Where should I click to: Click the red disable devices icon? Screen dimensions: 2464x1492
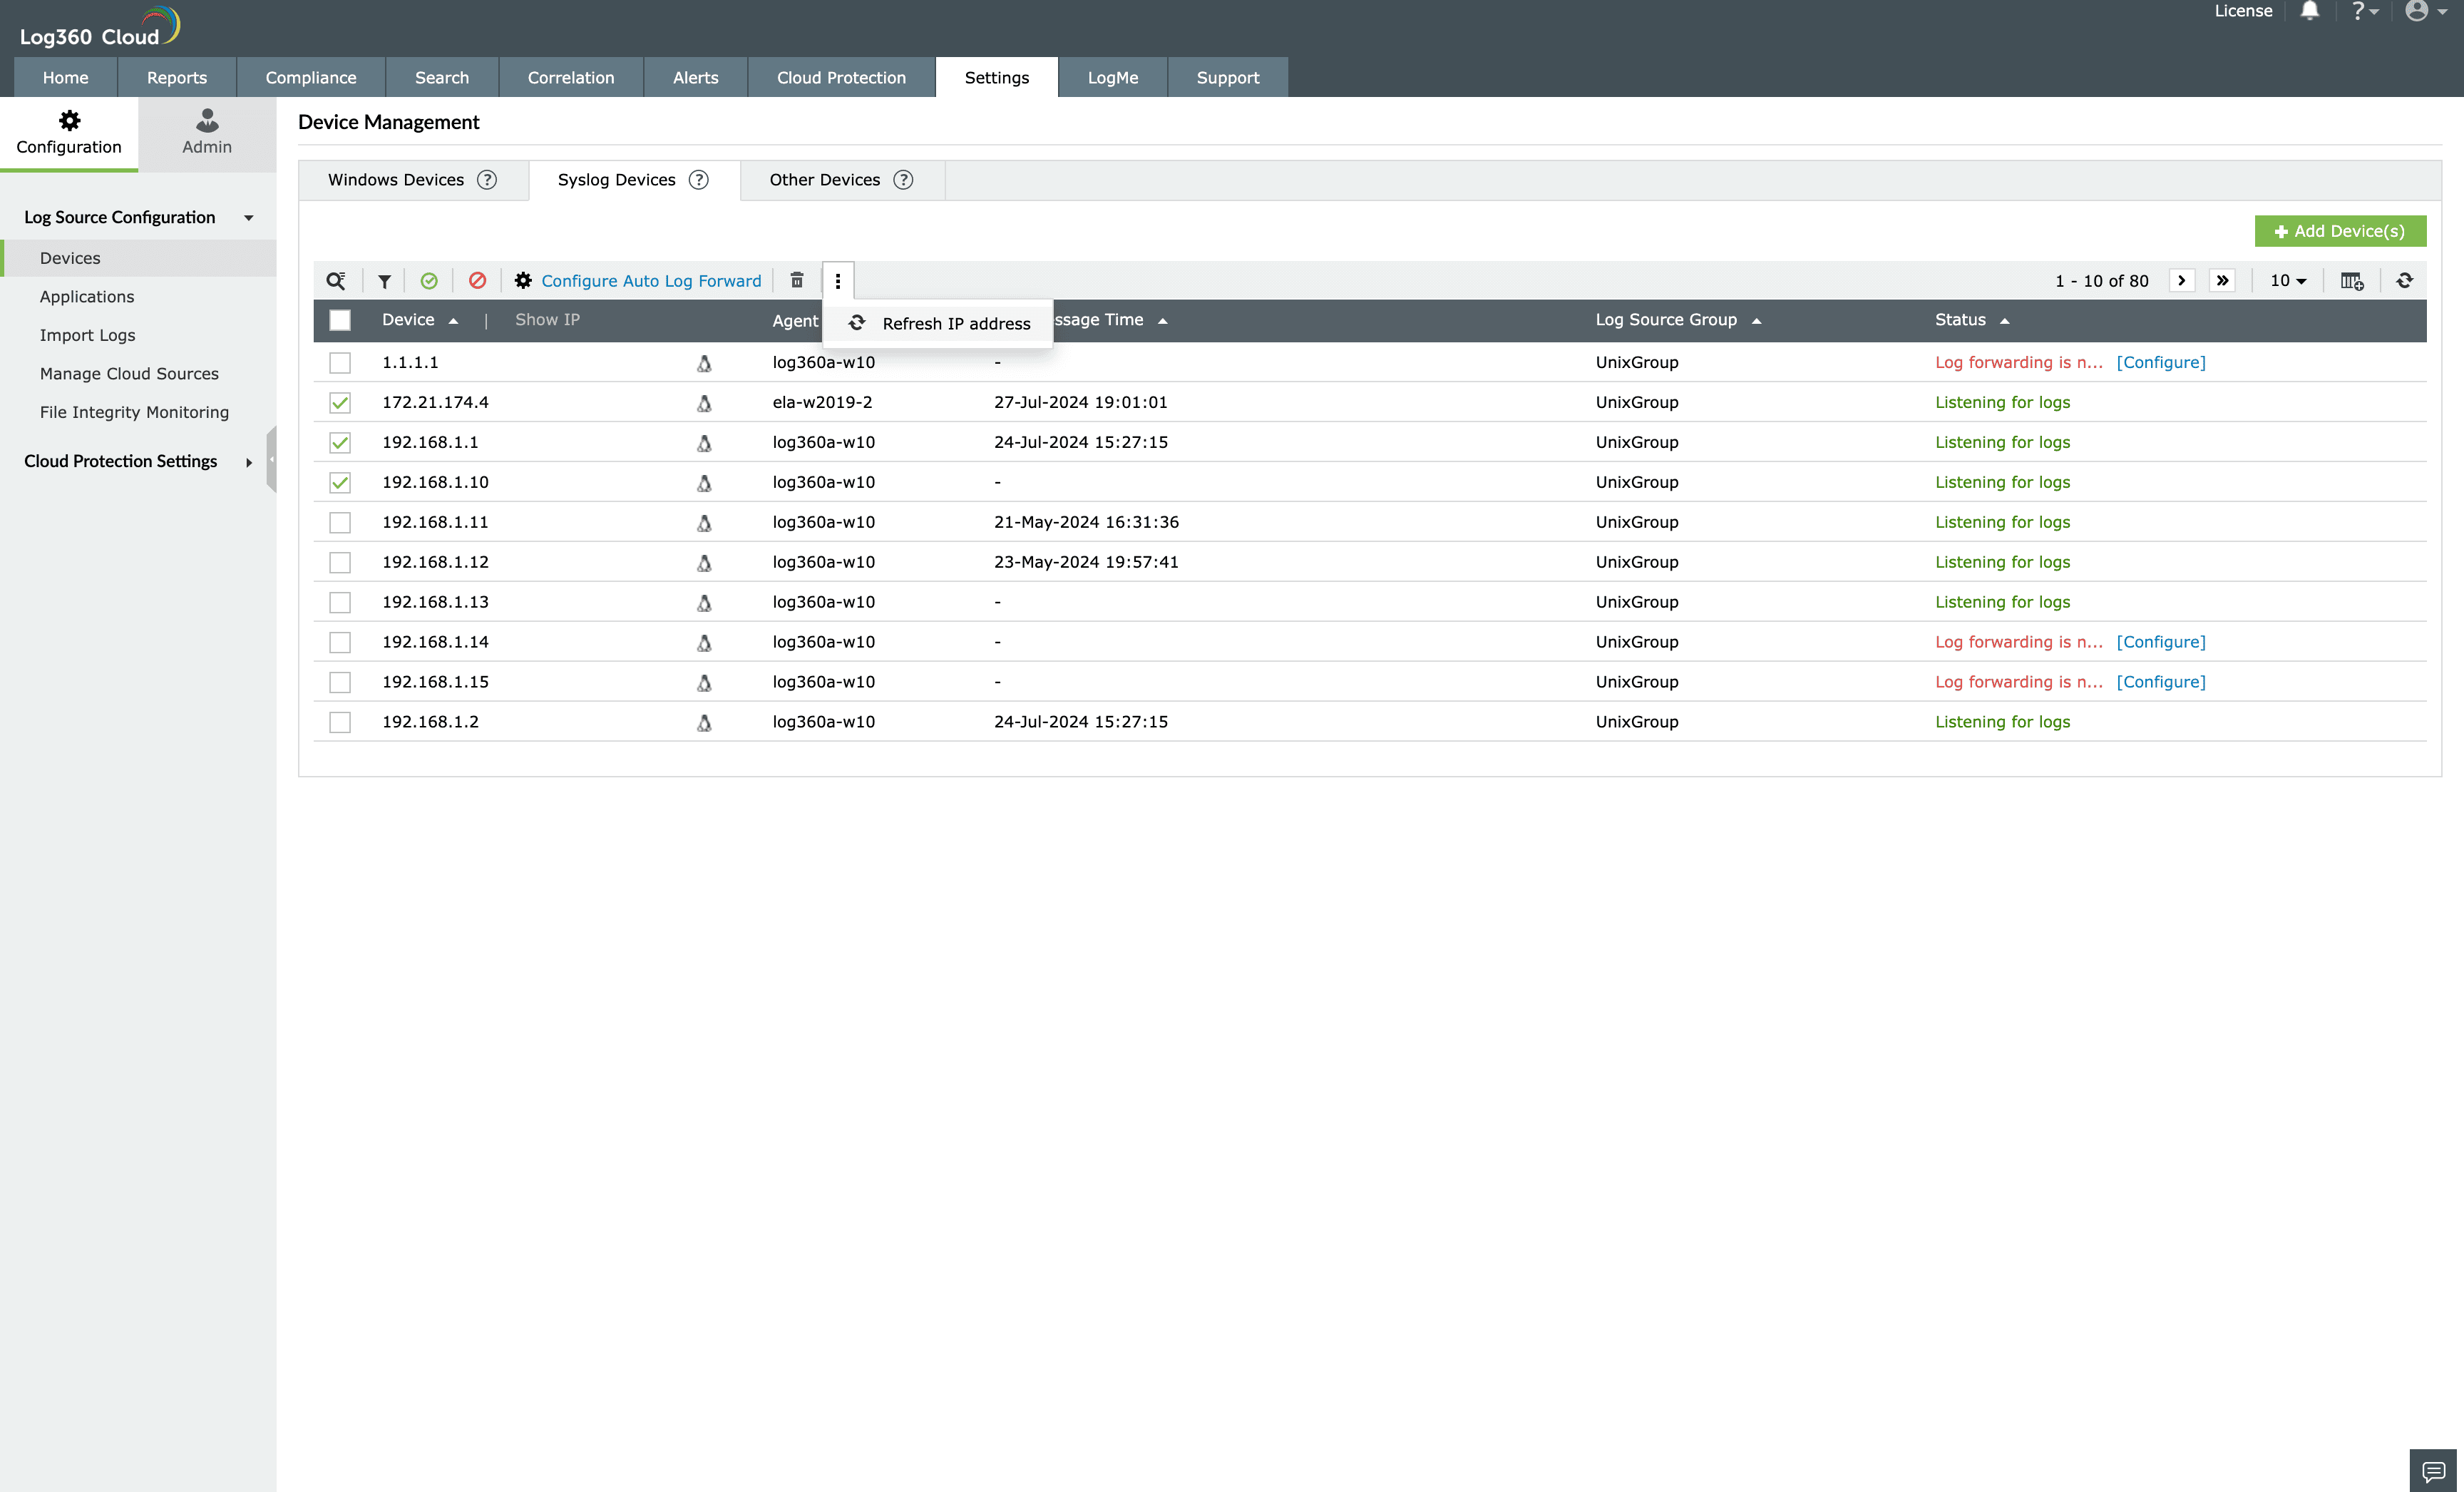(x=477, y=281)
